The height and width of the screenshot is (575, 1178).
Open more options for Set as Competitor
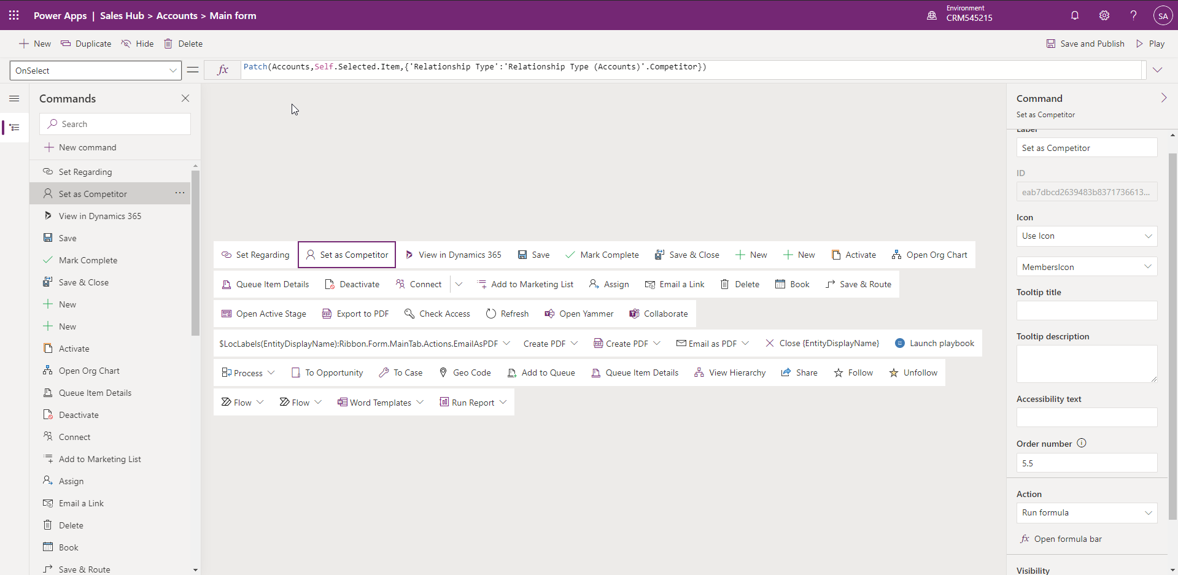coord(180,193)
